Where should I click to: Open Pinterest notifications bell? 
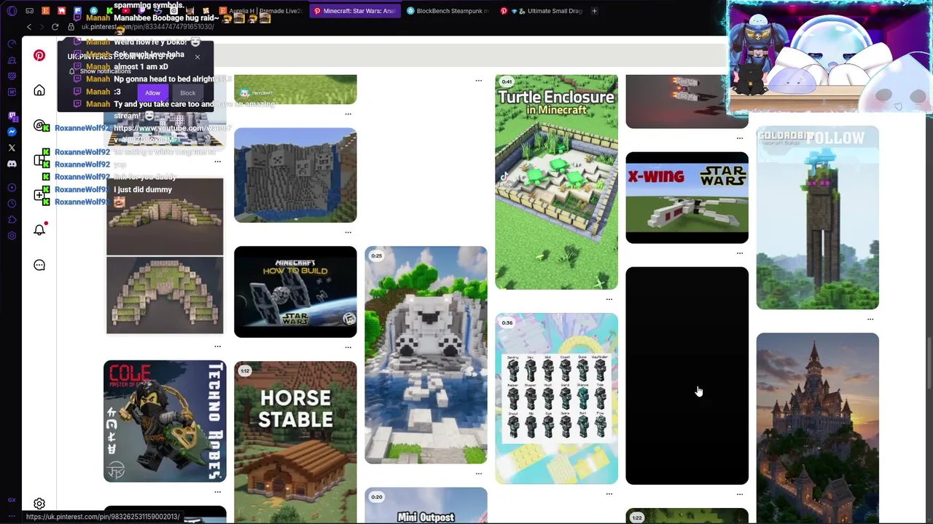(39, 230)
